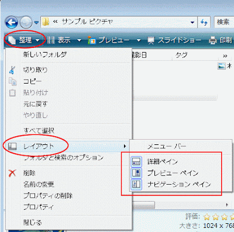Set rating with the second star
The width and height of the screenshot is (234, 232).
[x=216, y=217]
